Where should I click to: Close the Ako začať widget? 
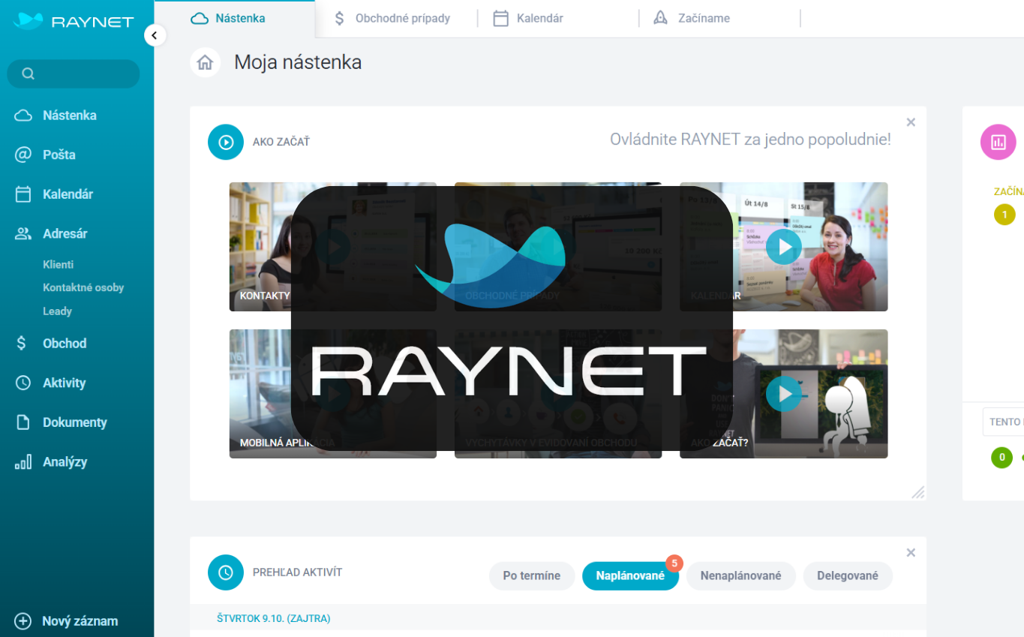[911, 122]
